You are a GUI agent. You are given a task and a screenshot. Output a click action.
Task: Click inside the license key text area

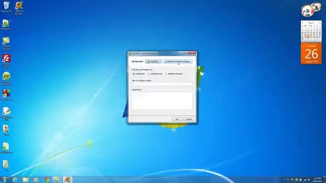click(x=162, y=101)
